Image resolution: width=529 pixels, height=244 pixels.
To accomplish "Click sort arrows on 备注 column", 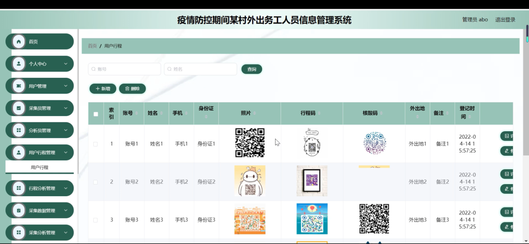I will pos(447,113).
